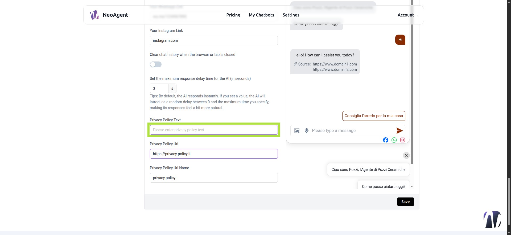Screen dimensions: 511x235
Task: Toggle clear chat history switch
Action: 156,64
